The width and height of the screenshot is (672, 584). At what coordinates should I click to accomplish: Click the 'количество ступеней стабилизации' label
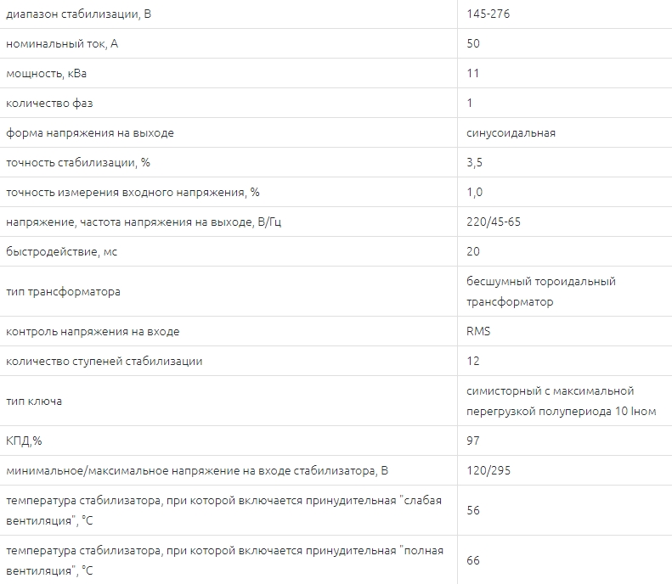pos(104,362)
